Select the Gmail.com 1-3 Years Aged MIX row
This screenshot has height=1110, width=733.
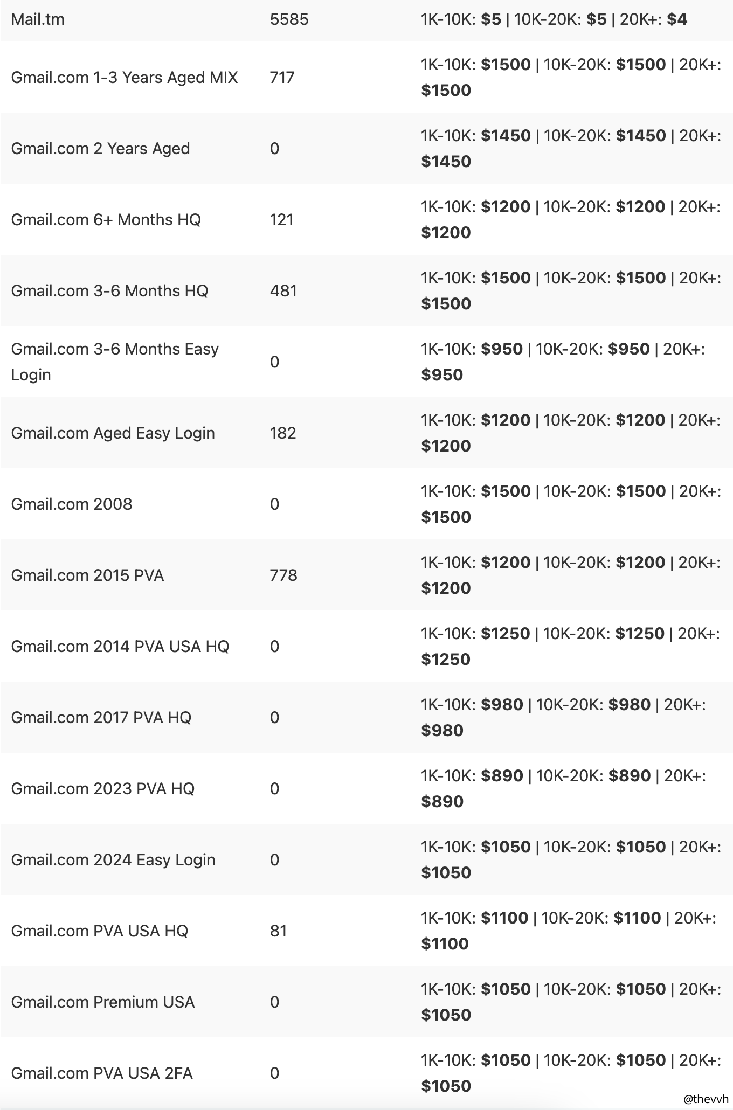coord(124,78)
